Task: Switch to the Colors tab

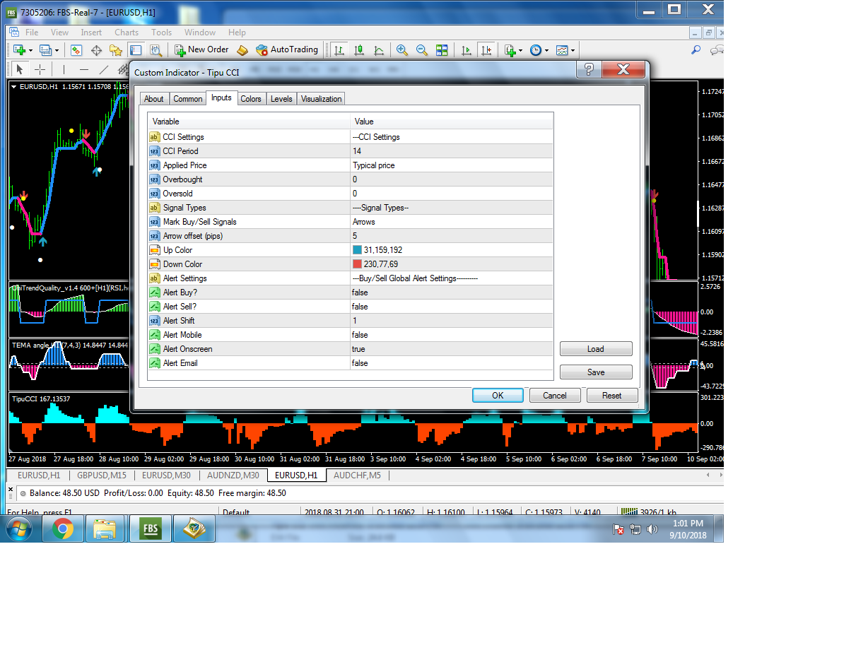Action: pos(251,99)
